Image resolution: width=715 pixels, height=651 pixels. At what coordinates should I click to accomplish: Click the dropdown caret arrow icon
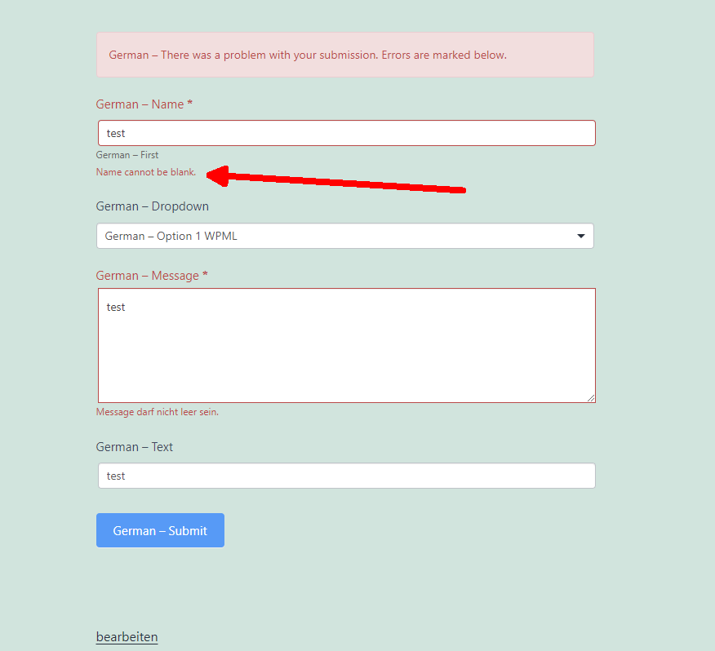[x=580, y=236]
